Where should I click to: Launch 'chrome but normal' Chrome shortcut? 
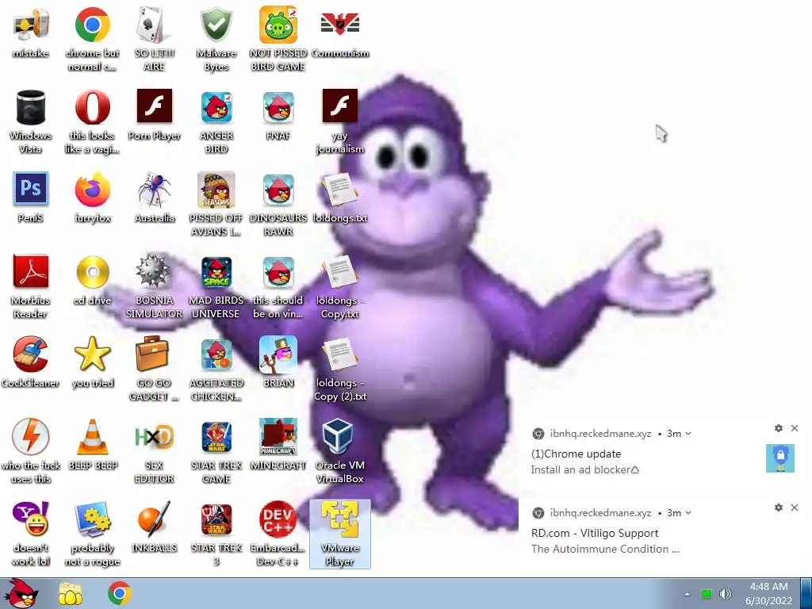click(x=92, y=39)
